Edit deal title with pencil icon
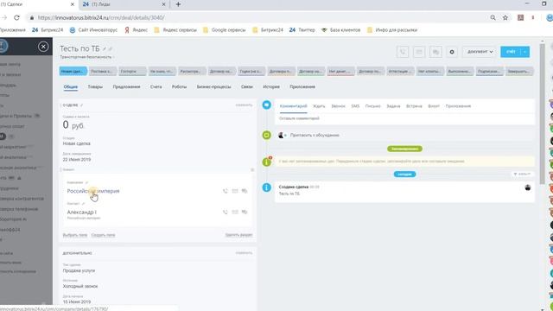 [x=105, y=49]
